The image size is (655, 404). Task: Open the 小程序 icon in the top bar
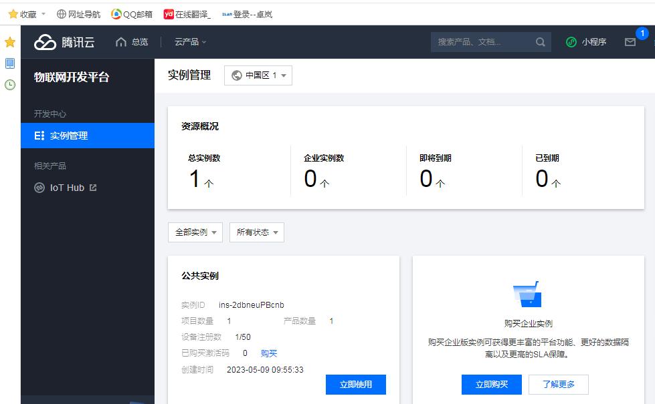[x=570, y=41]
